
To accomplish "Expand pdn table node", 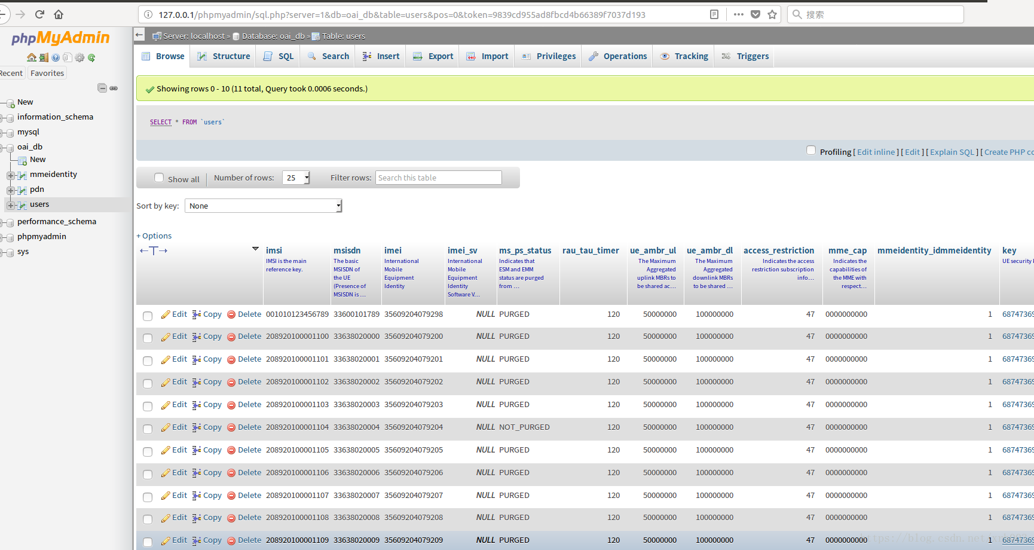I will coord(10,190).
